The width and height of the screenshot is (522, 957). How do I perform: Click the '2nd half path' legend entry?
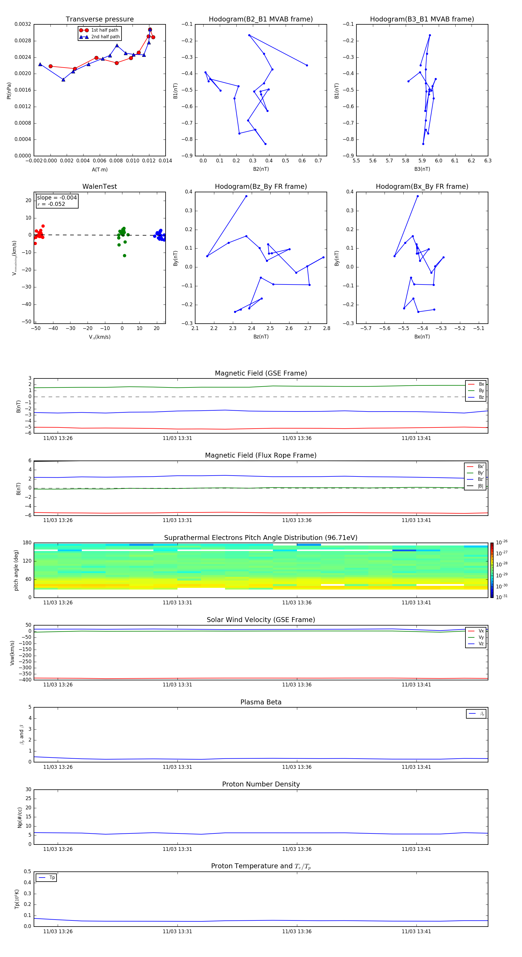99,37
